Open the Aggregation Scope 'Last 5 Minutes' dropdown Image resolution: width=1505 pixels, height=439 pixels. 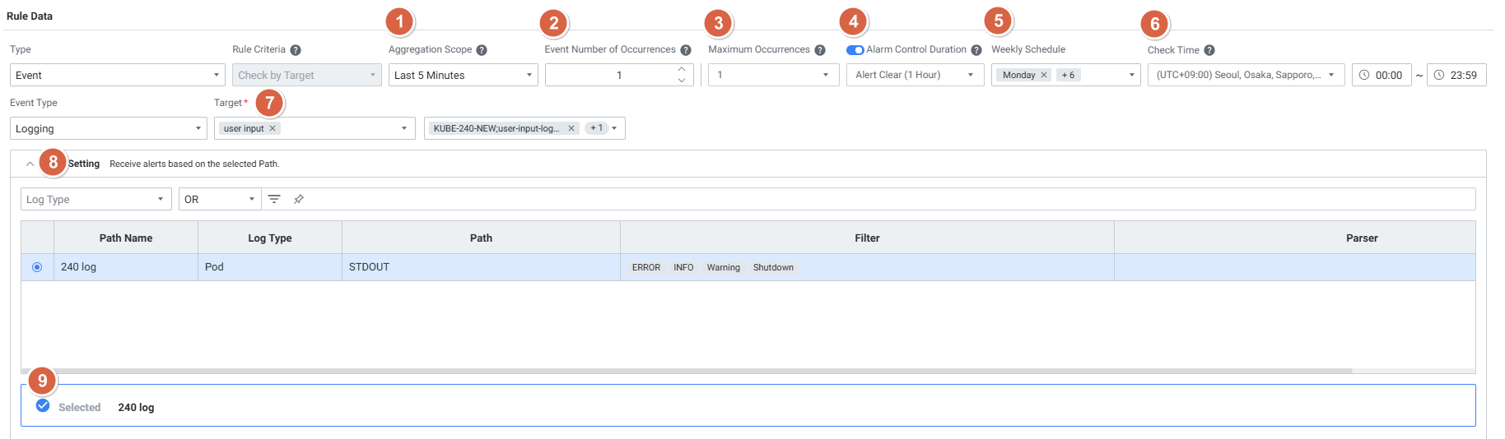(463, 75)
